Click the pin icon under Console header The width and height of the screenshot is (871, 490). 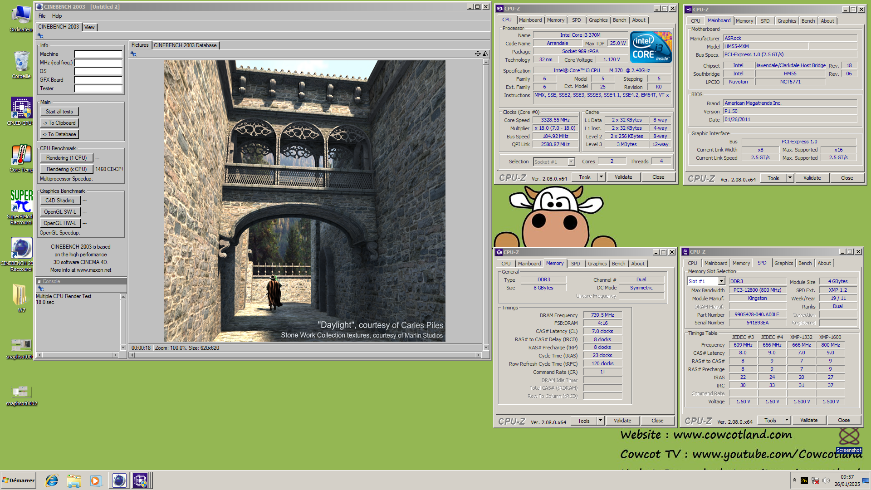pos(41,289)
